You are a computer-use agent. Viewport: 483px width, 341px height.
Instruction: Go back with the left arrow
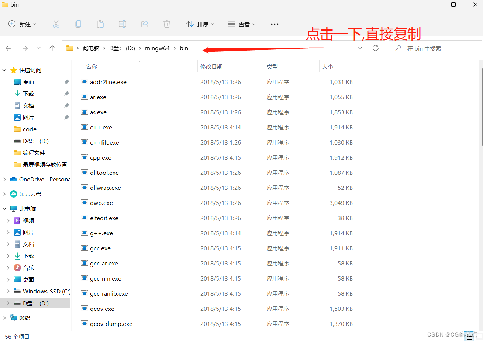[8, 48]
